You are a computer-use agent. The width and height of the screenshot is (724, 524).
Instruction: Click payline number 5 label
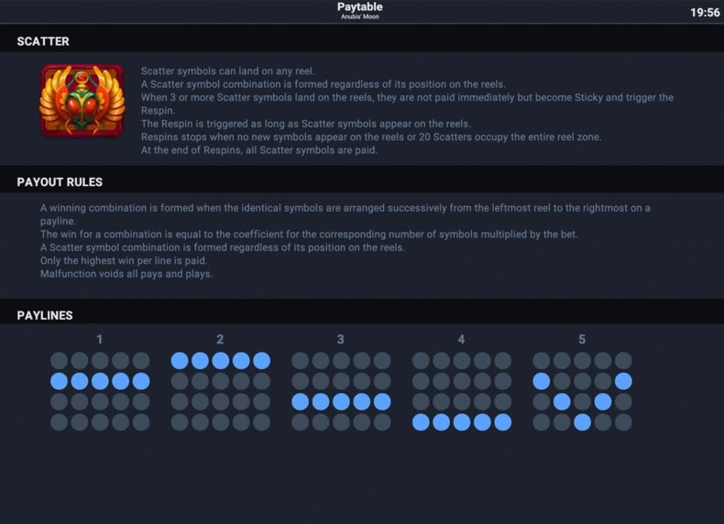click(x=582, y=339)
